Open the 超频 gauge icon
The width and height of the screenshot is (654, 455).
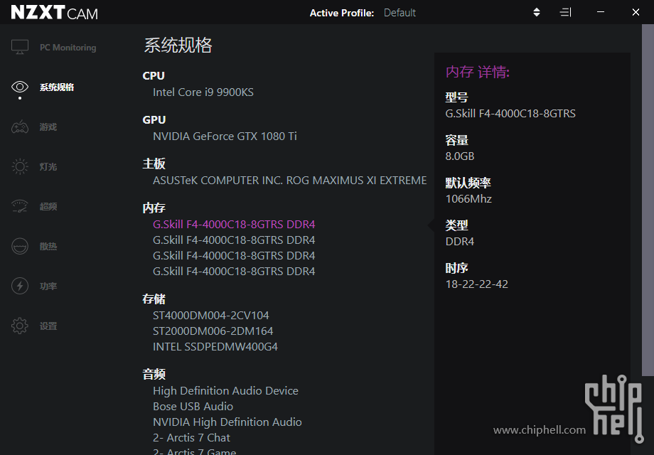coord(20,206)
